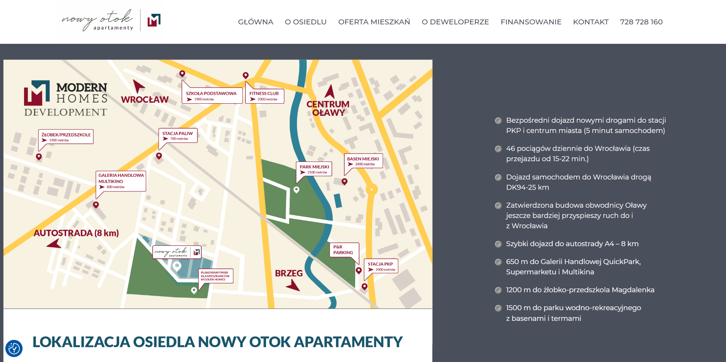Click the Modern Homes M logo in header
This screenshot has height=362, width=726.
pyautogui.click(x=154, y=20)
